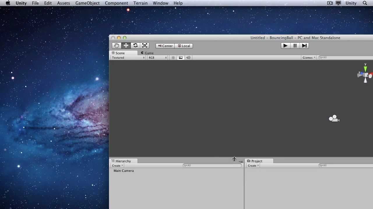Click the white bottom cone of the scene gizmo
373x209 pixels.
[365, 80]
